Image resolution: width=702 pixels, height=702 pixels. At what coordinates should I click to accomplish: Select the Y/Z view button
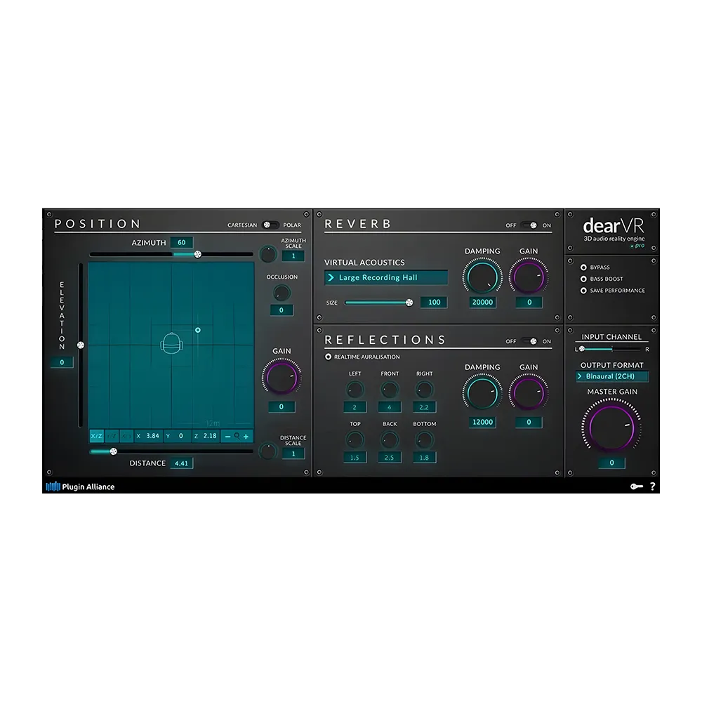112,436
